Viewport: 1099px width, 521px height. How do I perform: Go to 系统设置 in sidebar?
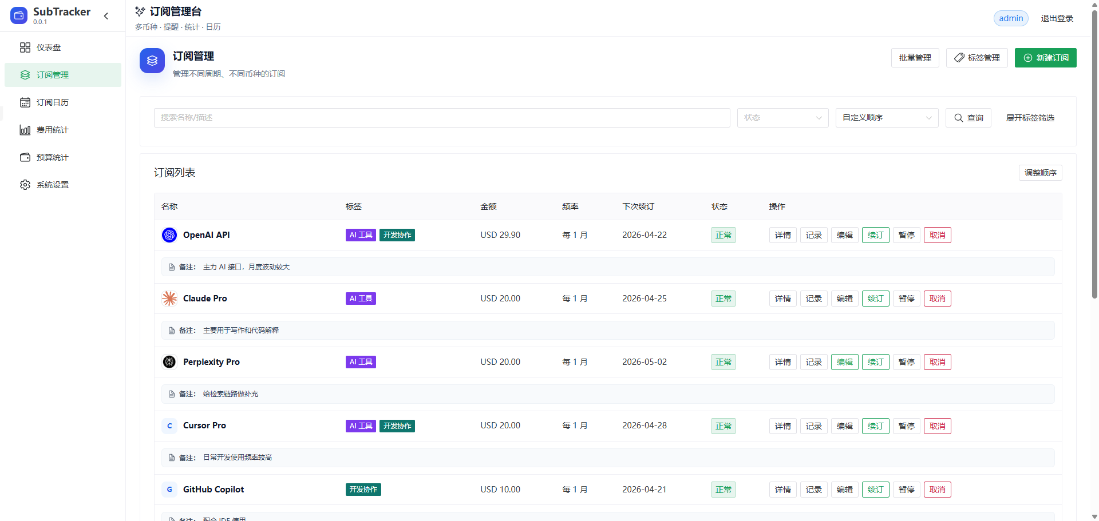click(63, 185)
